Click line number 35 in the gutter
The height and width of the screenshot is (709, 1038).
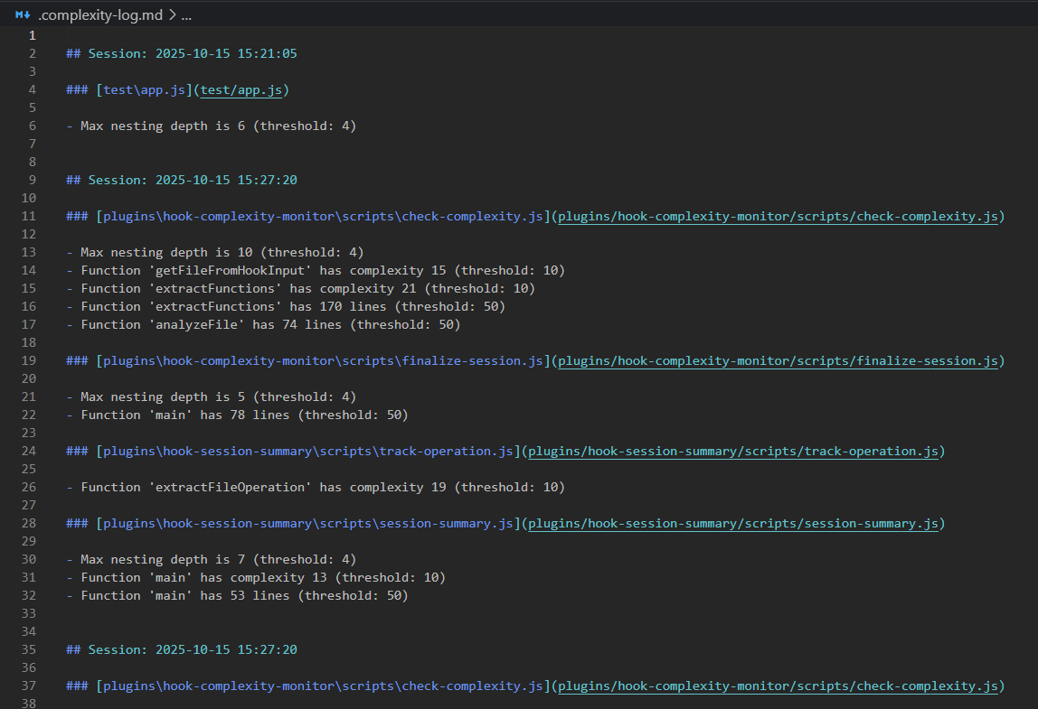pos(28,650)
